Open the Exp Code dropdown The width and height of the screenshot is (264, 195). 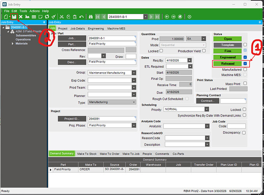tap(134, 80)
